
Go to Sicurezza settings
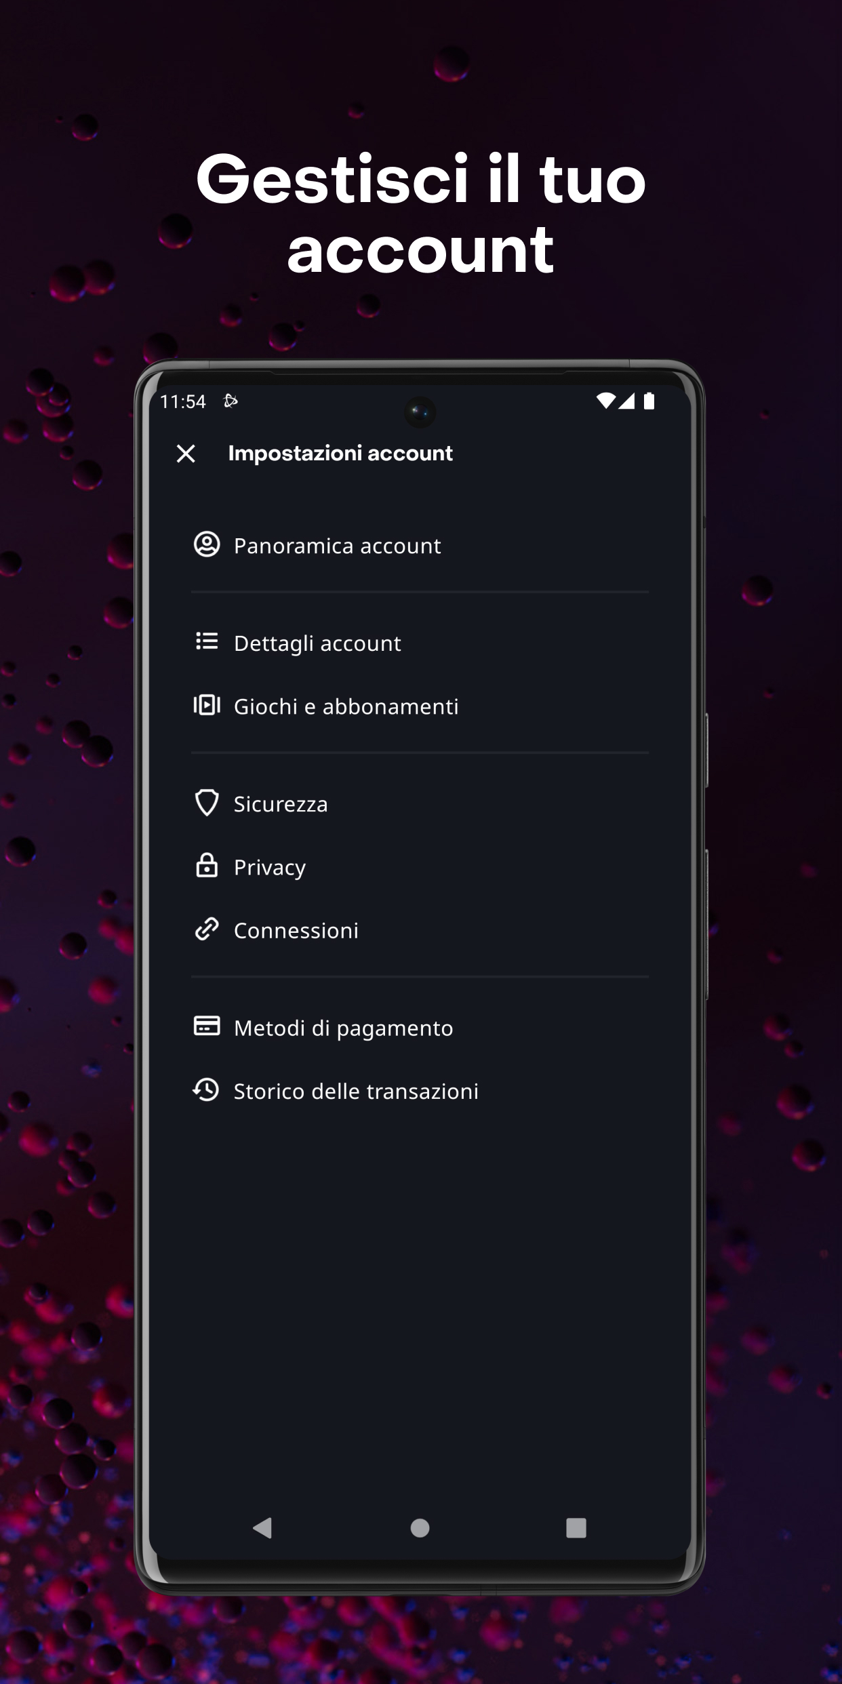(x=420, y=804)
